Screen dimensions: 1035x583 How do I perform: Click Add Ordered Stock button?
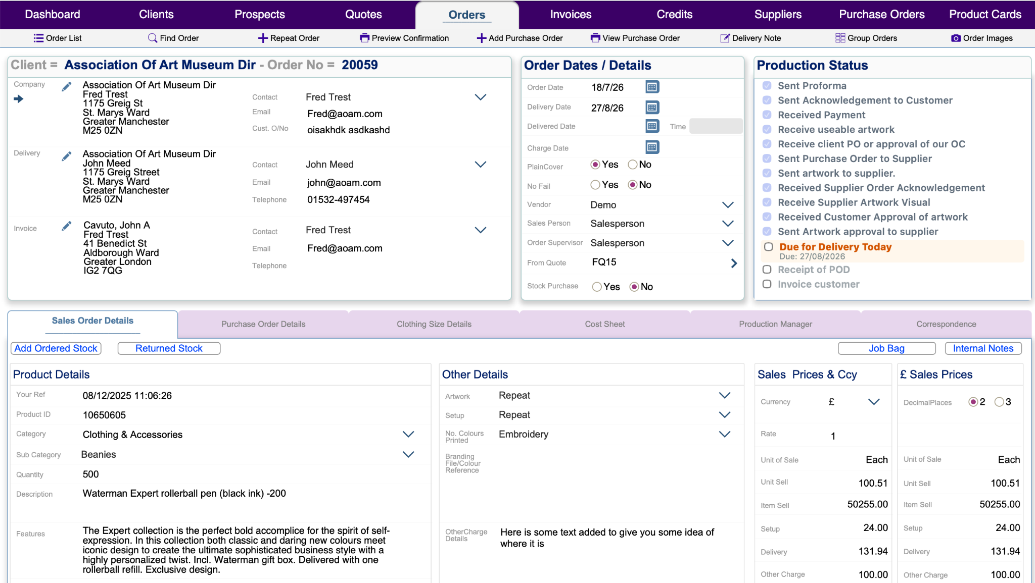pyautogui.click(x=56, y=348)
